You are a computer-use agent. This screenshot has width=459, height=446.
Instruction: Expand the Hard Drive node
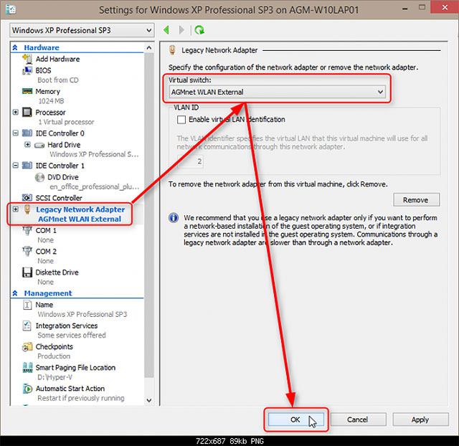(x=27, y=145)
